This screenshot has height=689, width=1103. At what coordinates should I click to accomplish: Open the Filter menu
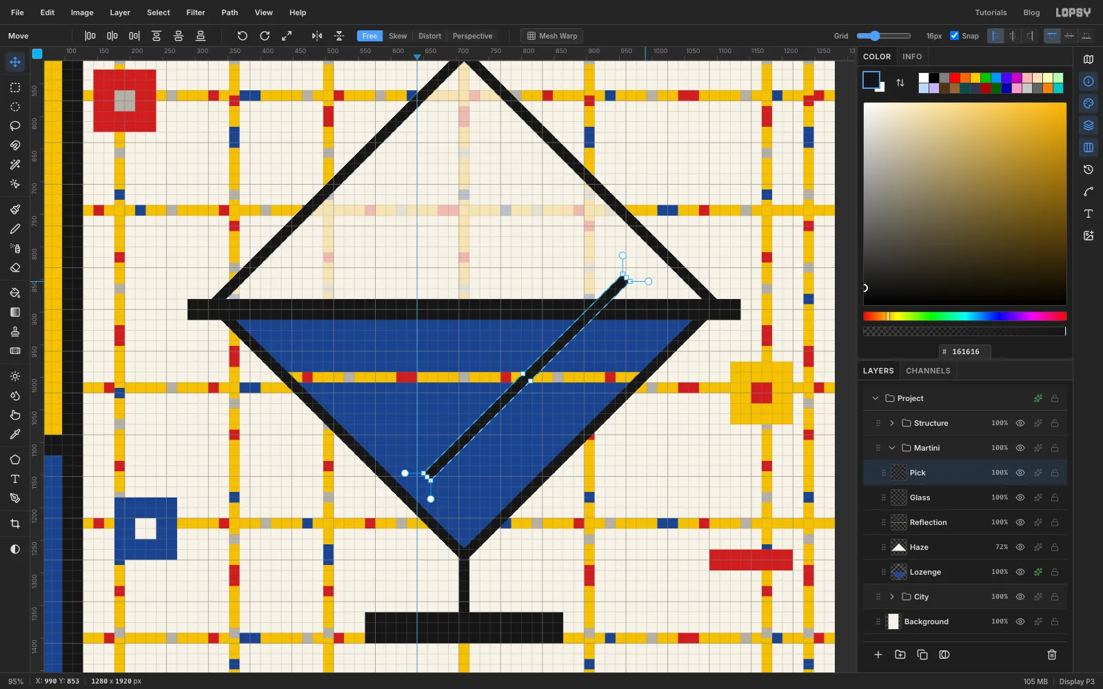(196, 12)
